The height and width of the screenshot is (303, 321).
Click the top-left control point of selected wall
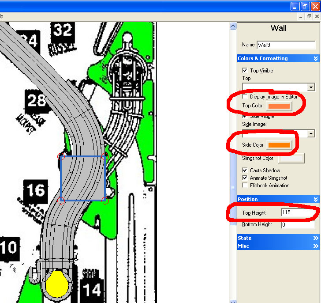[61, 156]
